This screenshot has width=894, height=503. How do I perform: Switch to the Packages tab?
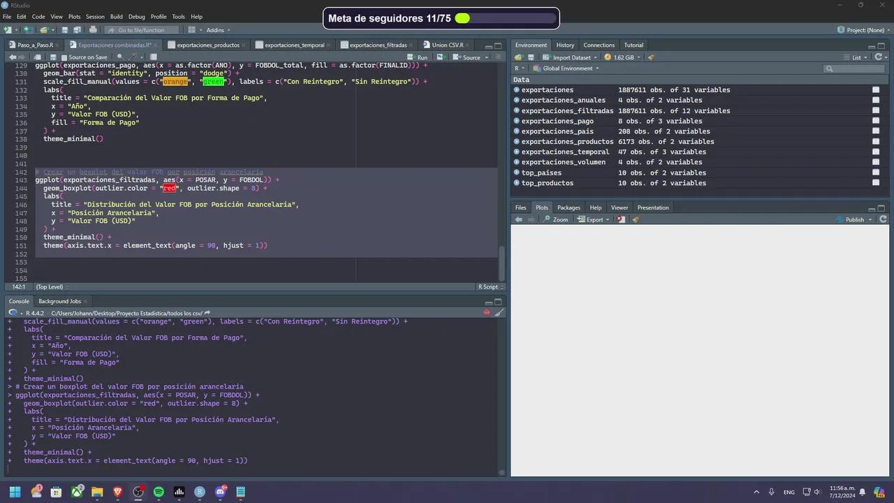tap(569, 207)
